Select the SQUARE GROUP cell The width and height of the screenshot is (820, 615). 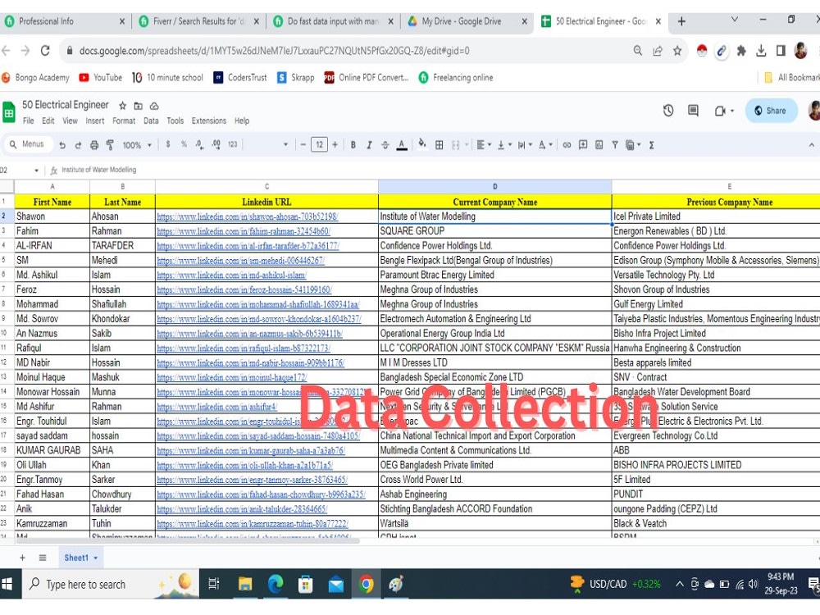click(x=494, y=231)
